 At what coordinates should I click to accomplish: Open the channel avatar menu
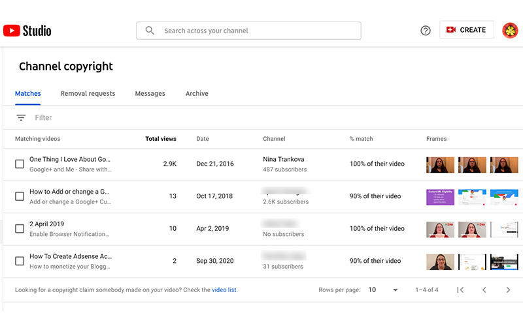coord(510,31)
